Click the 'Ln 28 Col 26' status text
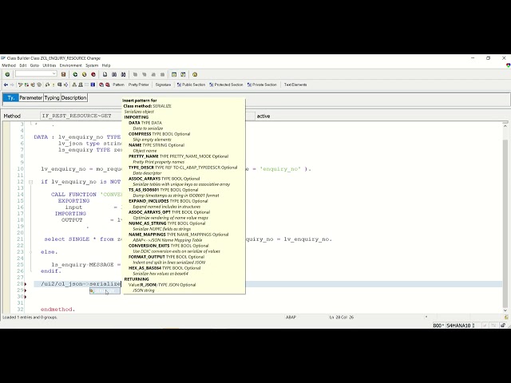The image size is (511, 383). 342,318
